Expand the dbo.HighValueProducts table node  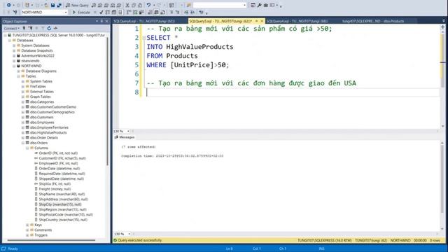pyautogui.click(x=23, y=132)
